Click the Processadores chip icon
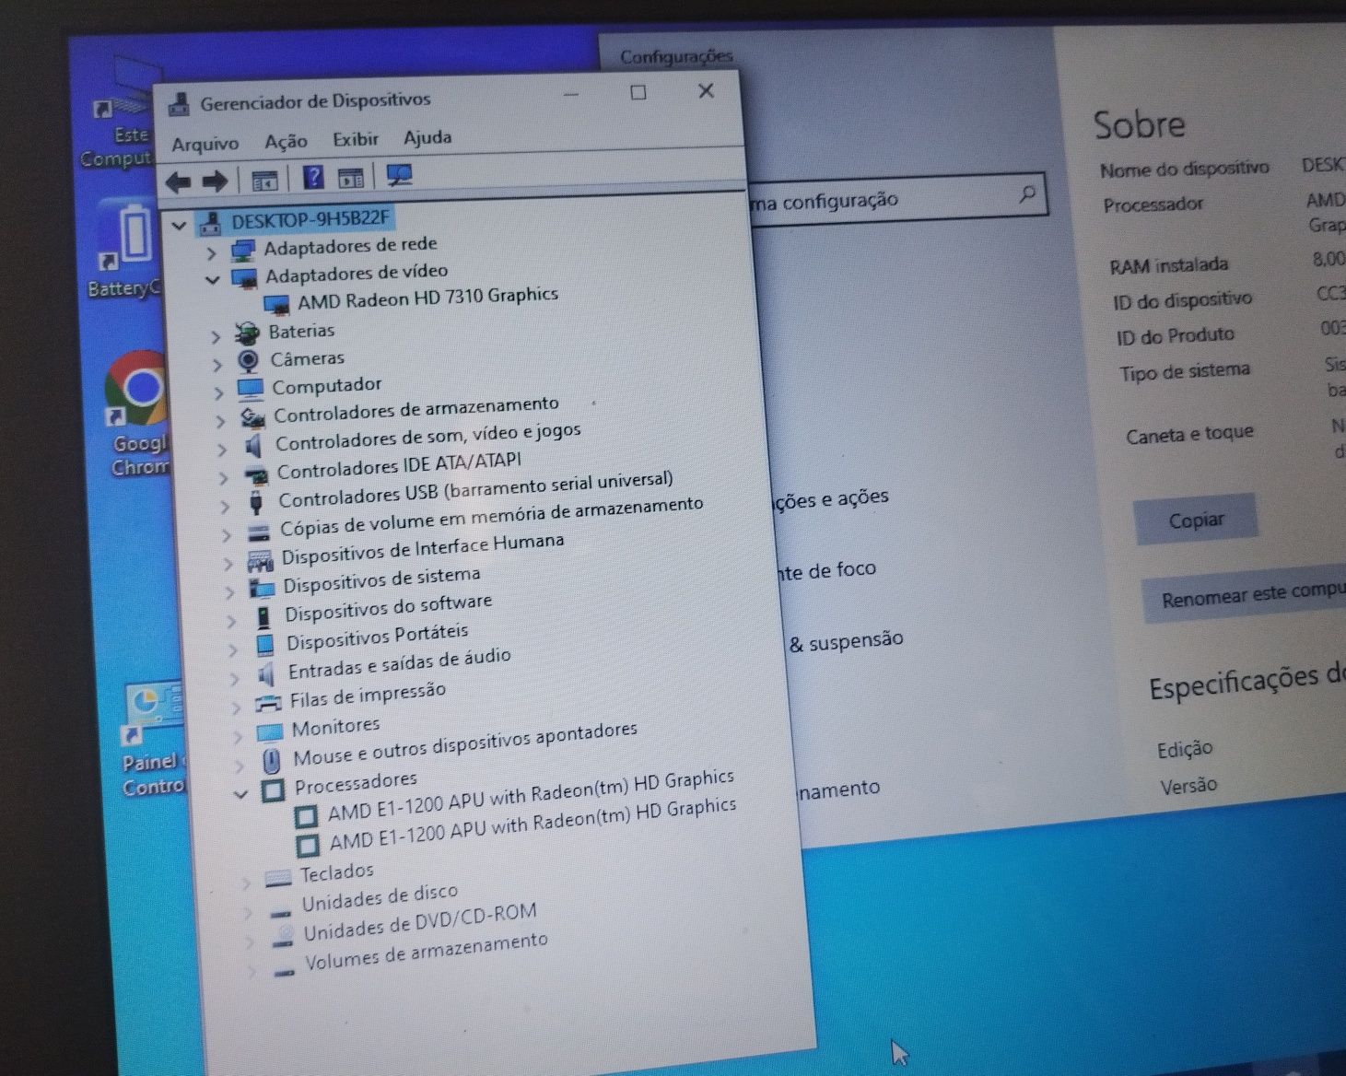1346x1076 pixels. [x=273, y=790]
